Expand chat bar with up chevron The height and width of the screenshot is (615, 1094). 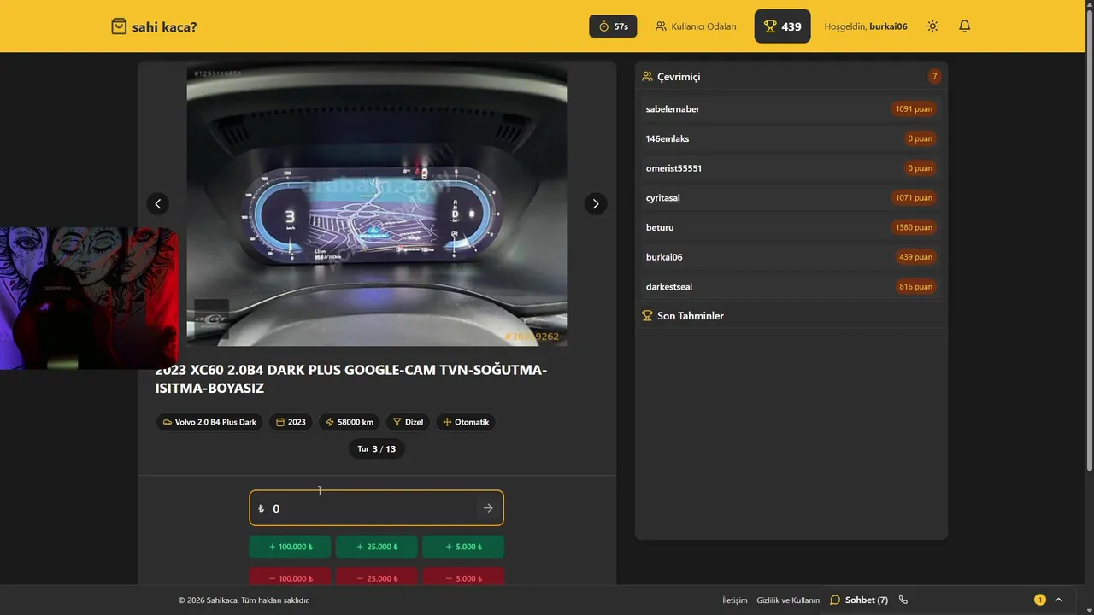coord(1058,600)
